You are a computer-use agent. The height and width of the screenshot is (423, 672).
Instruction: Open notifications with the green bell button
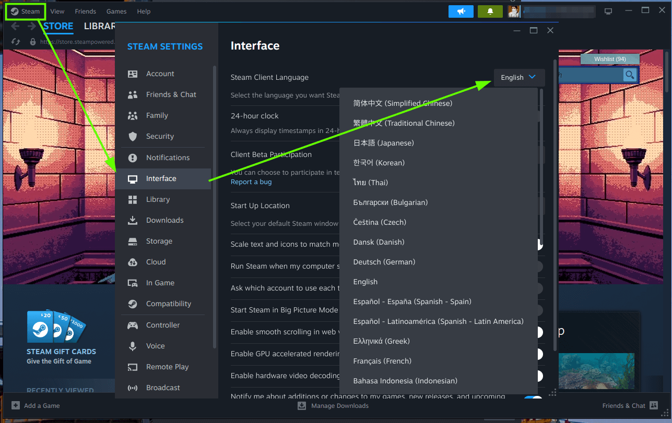pyautogui.click(x=490, y=11)
